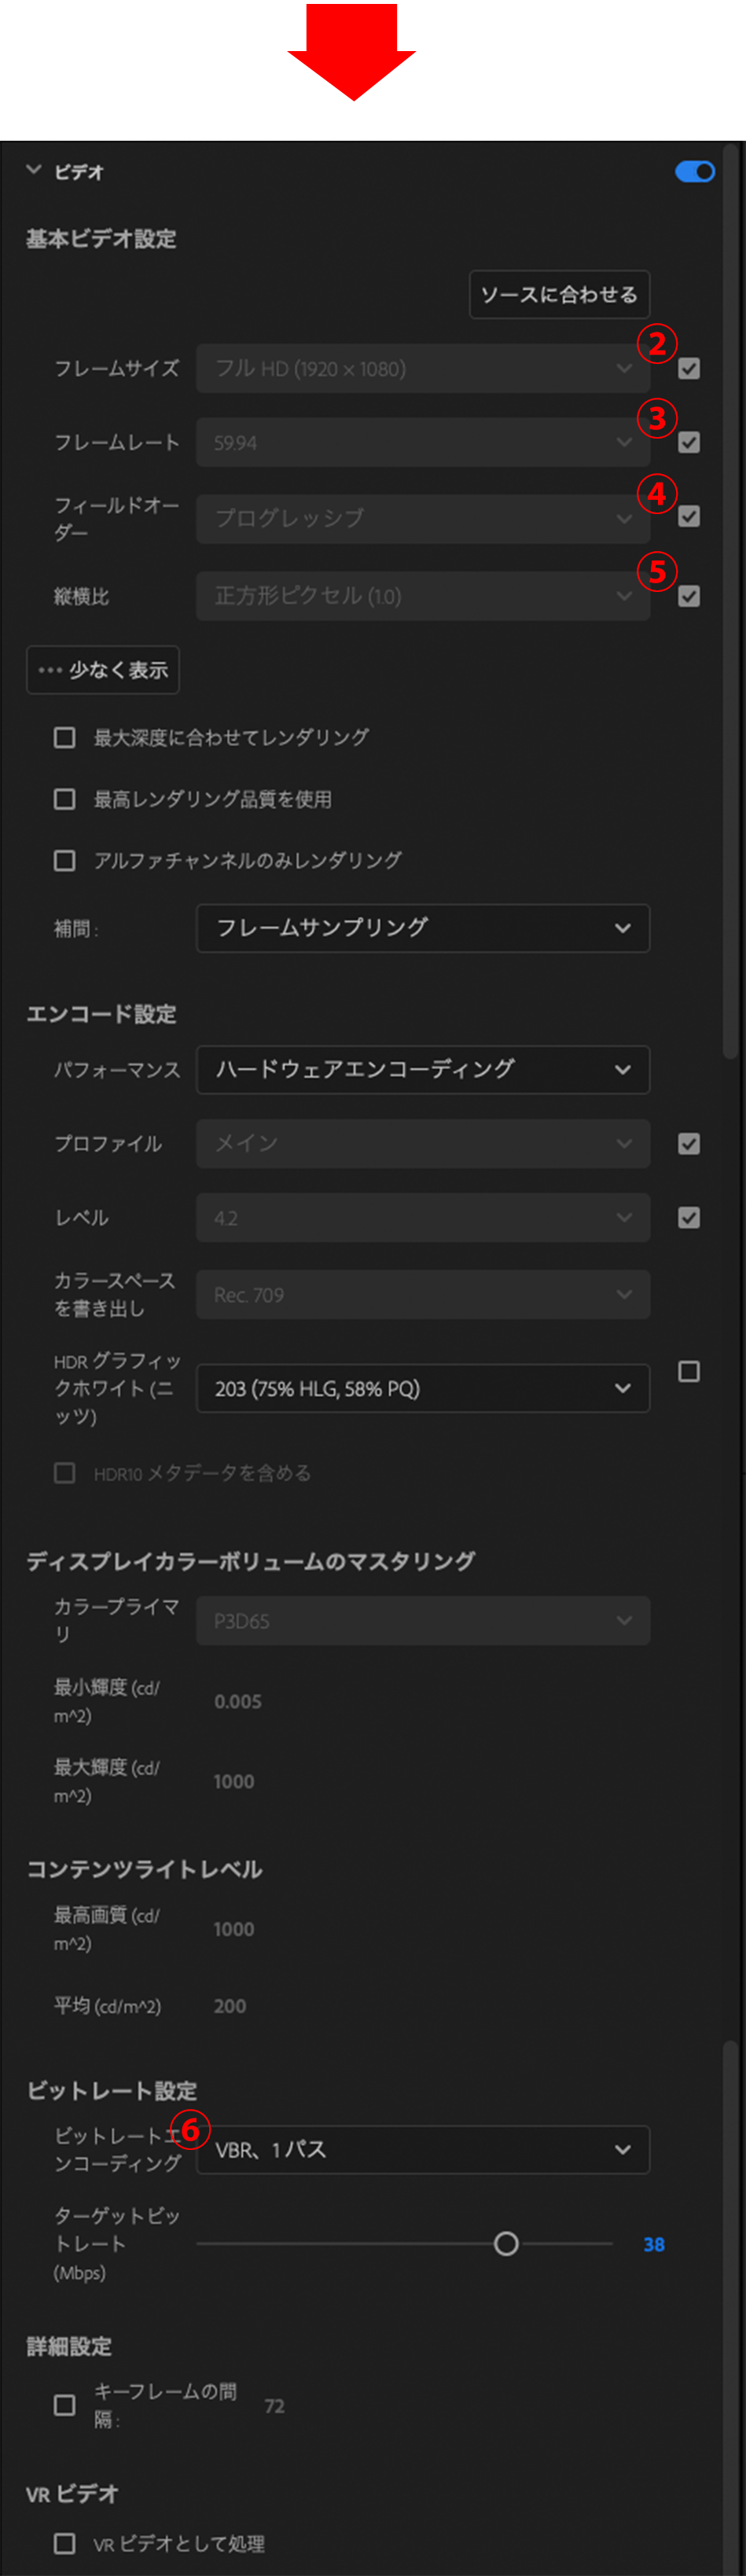Click the 少なく表示 button
The image size is (746, 2576).
click(103, 670)
